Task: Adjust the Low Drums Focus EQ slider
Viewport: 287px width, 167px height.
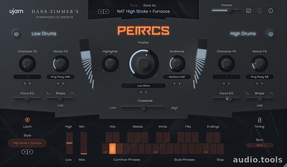Action: point(27,99)
